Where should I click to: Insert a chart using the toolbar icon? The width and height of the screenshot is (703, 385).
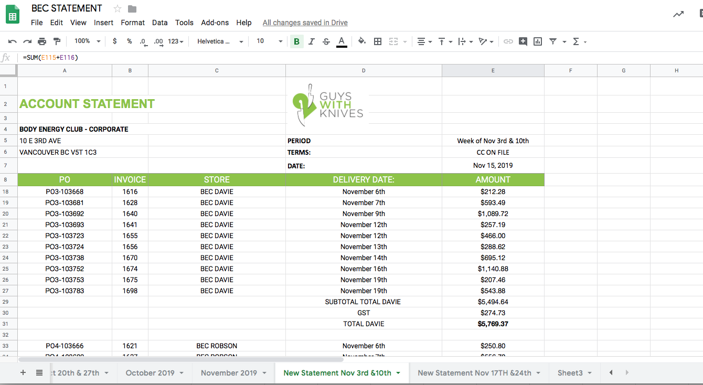pyautogui.click(x=537, y=41)
